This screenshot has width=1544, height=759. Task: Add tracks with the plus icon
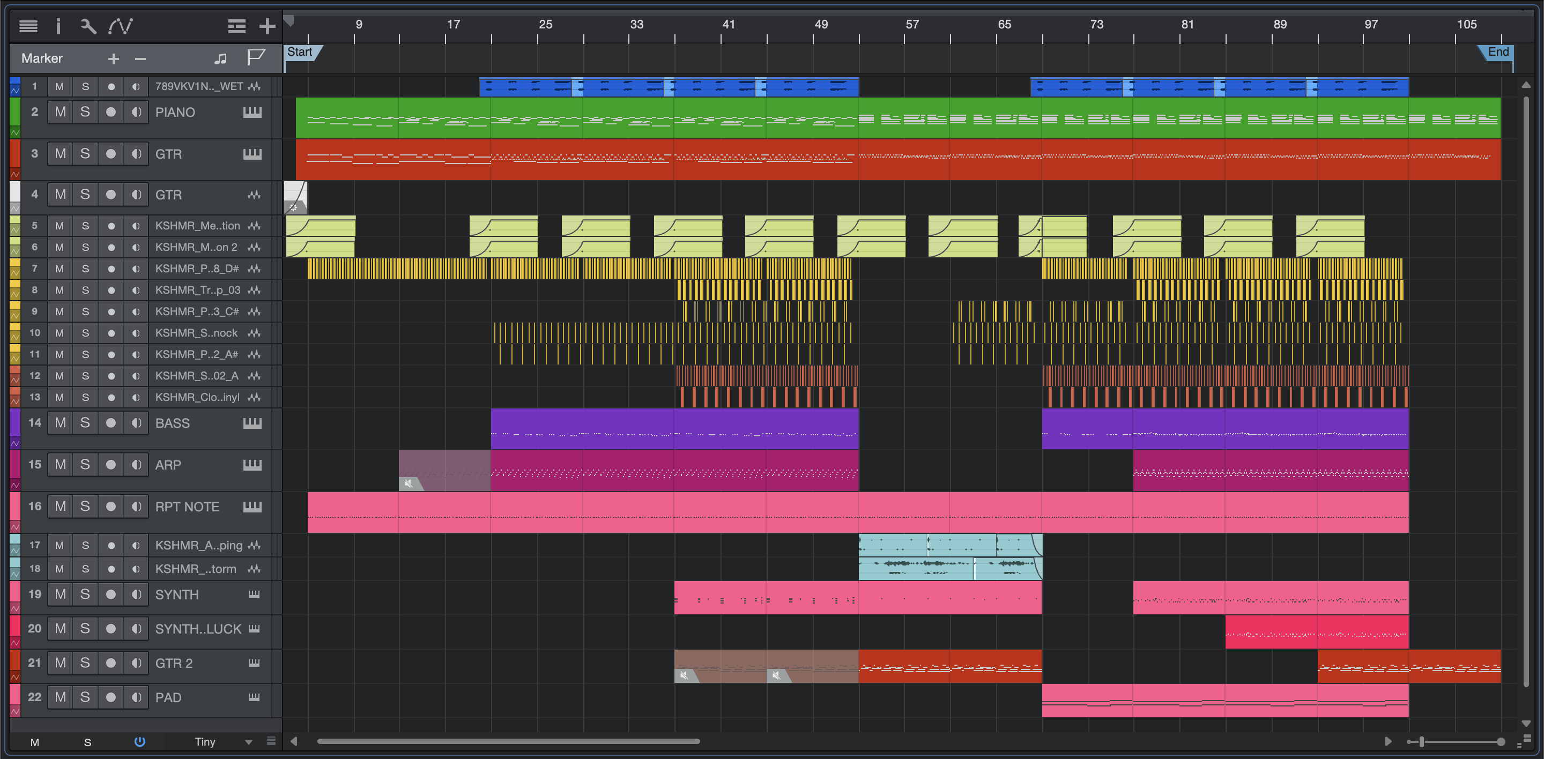pos(268,26)
